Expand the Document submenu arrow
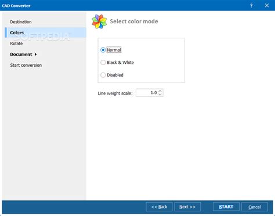The height and width of the screenshot is (216, 275). tap(35, 55)
